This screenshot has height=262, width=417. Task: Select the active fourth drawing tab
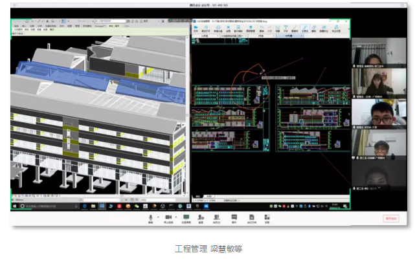(x=289, y=36)
